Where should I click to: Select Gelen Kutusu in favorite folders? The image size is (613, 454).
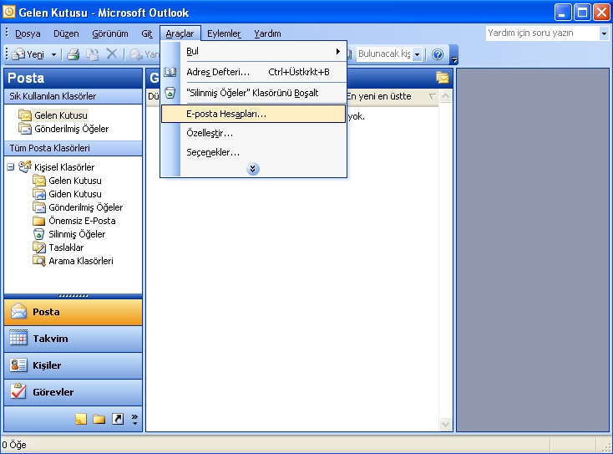pos(61,115)
